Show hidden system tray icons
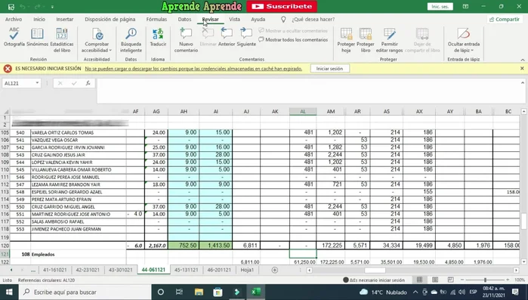The width and height of the screenshot is (528, 300). click(x=415, y=292)
